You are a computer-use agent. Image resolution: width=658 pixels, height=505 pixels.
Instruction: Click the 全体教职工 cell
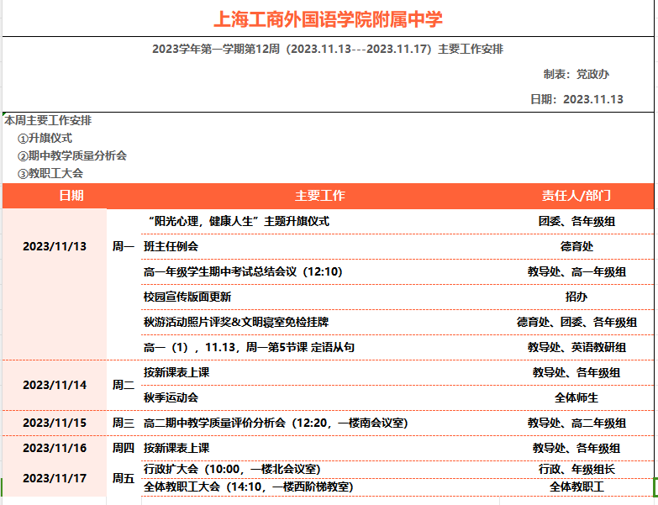pos(576,487)
